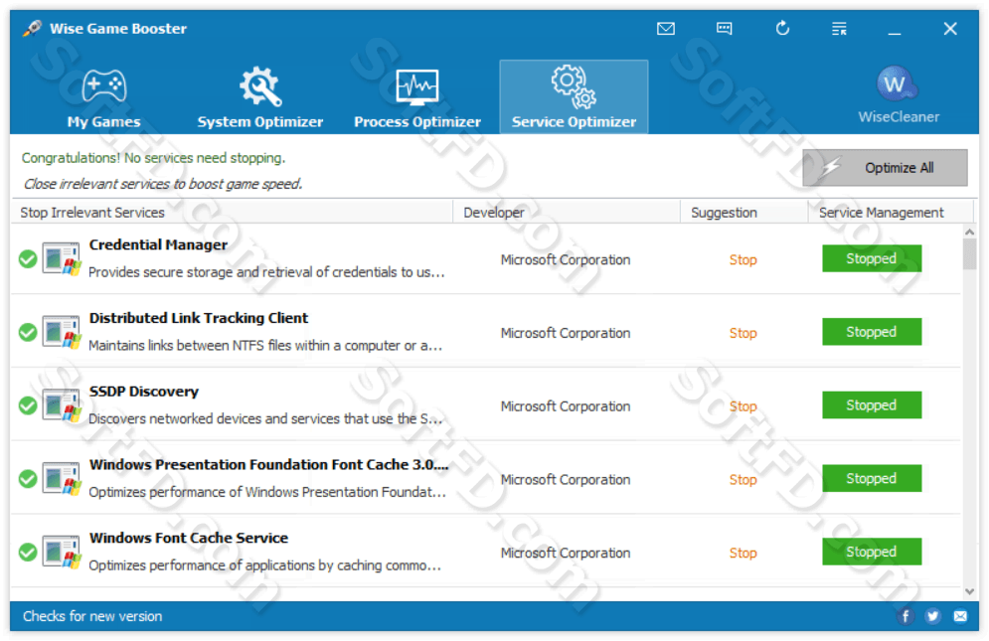Select the SSDP Discovery service name
The width and height of the screenshot is (989, 641).
click(144, 392)
